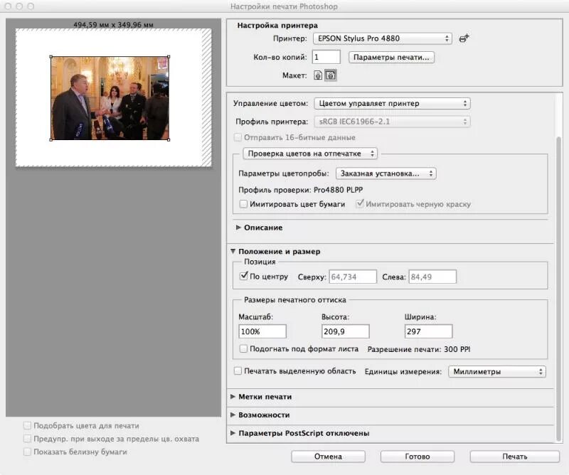Screen dimensions: 569x475
Task: Expand the Возможности section
Action: 233,415
